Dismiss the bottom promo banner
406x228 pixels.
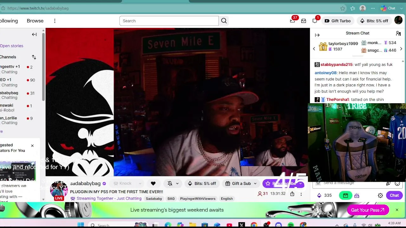397,210
